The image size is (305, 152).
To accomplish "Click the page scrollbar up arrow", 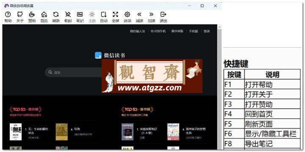I will coord(219,27).
